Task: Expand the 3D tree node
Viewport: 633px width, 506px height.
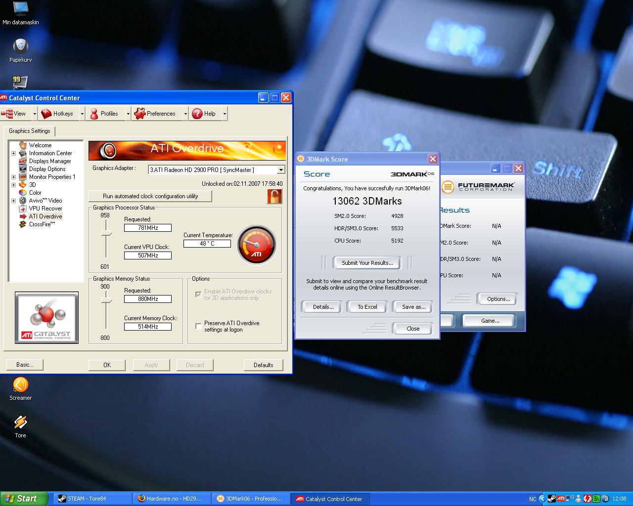Action: tap(13, 185)
